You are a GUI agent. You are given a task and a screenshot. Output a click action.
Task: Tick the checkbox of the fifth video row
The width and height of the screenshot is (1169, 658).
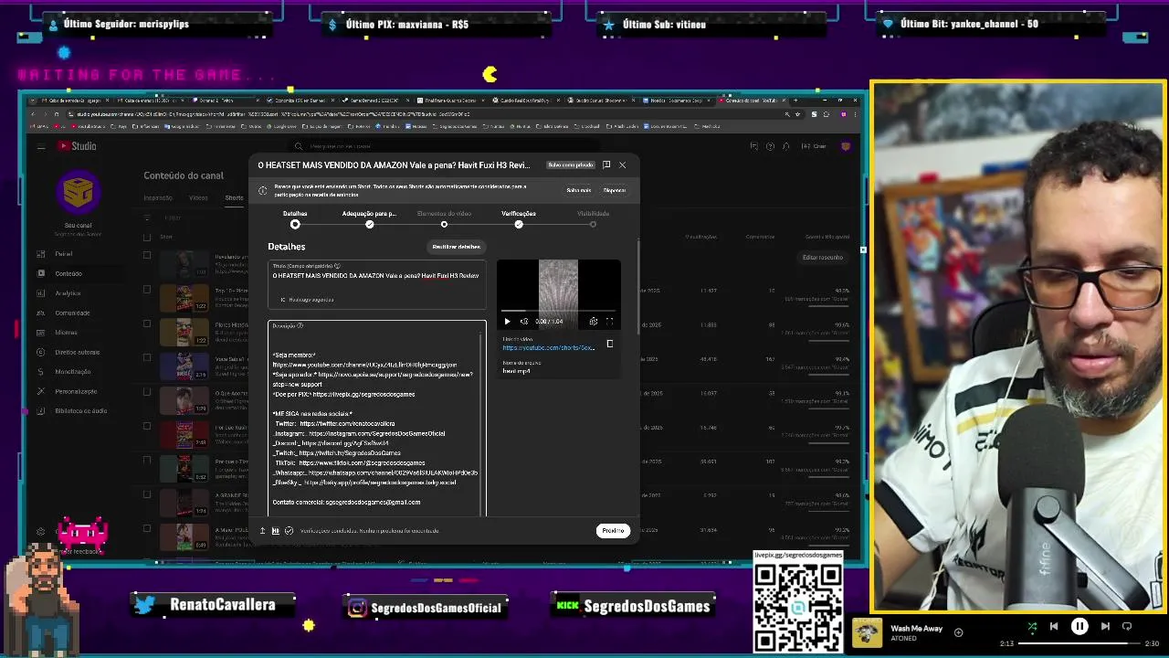(147, 392)
